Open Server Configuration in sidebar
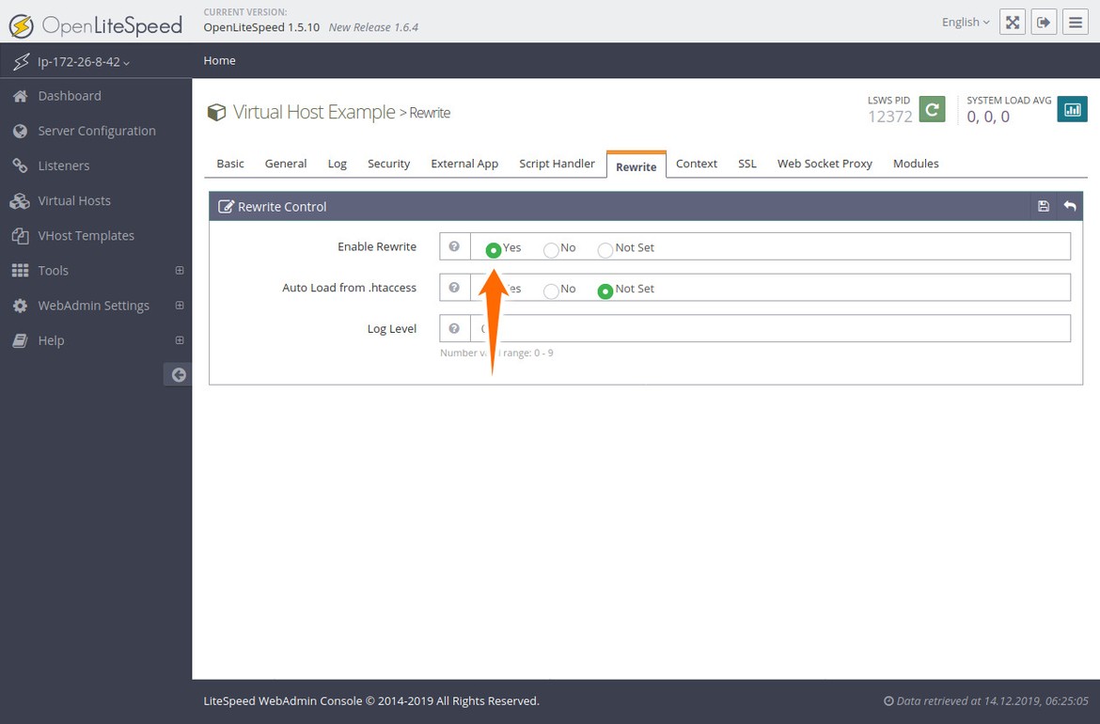 pos(95,132)
